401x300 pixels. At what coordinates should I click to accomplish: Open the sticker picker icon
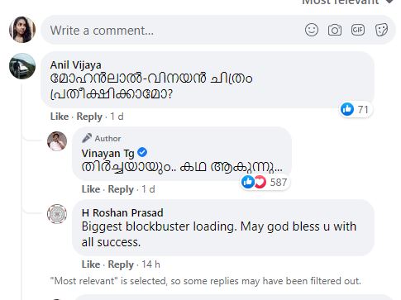(x=381, y=30)
